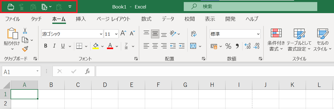Click the percent style icon
The height and width of the screenshot is (109, 334).
(x=228, y=46)
